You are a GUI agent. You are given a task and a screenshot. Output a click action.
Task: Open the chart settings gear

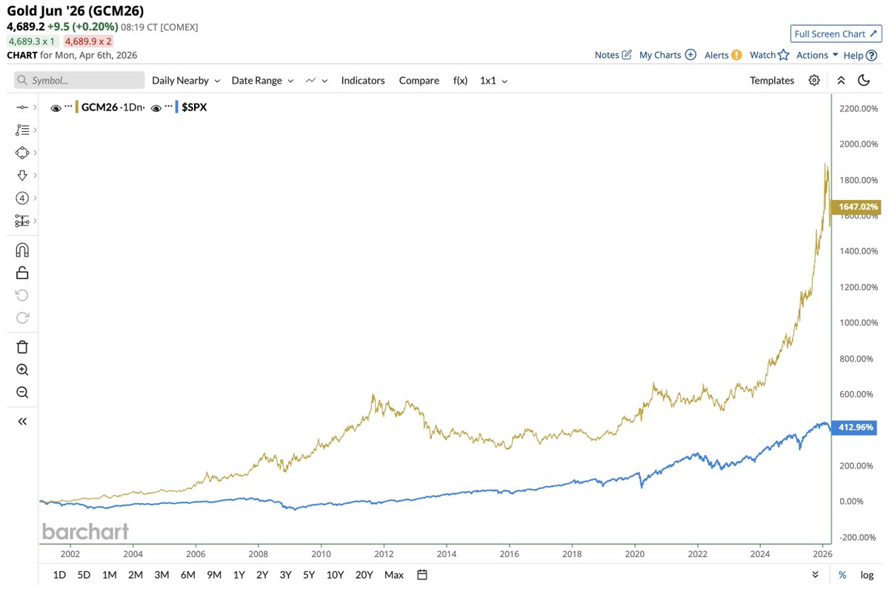coord(814,80)
